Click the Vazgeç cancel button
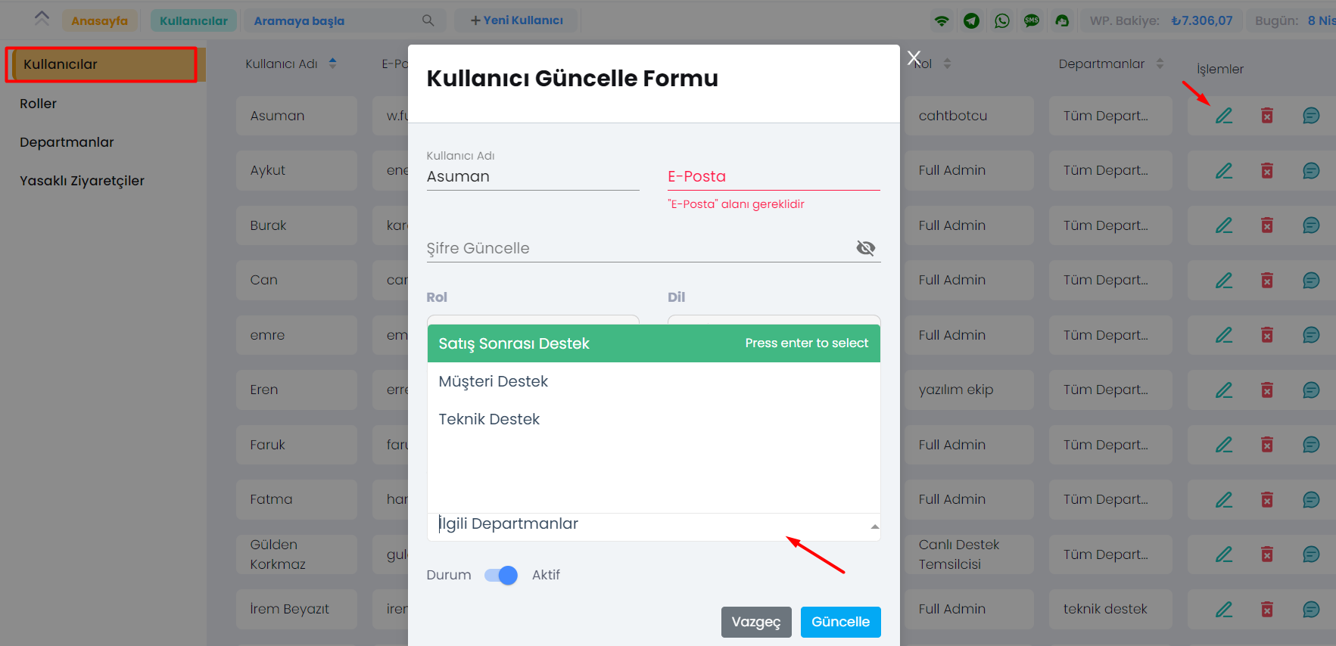 click(756, 622)
